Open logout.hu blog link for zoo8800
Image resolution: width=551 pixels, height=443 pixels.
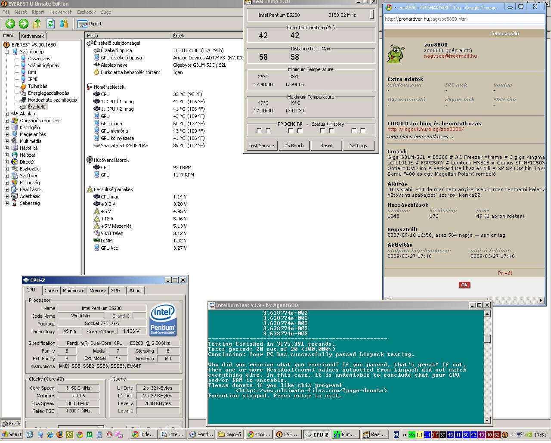[x=425, y=129]
